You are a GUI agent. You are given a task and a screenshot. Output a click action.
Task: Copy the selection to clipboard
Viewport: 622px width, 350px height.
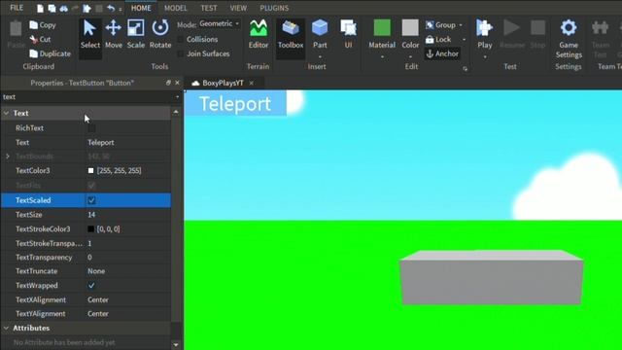coord(43,25)
